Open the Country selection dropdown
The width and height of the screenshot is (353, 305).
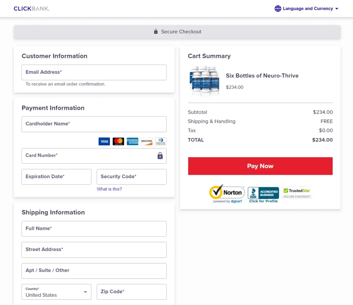56,292
